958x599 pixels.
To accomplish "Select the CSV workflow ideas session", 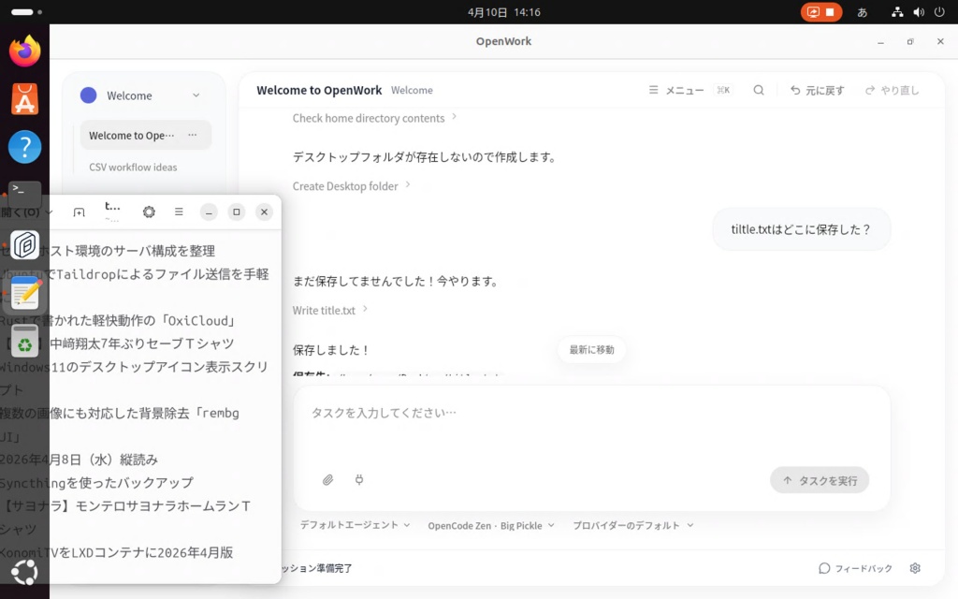I will point(133,168).
